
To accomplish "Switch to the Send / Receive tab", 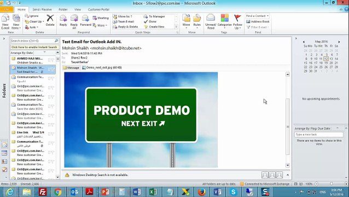I will 42,9.
